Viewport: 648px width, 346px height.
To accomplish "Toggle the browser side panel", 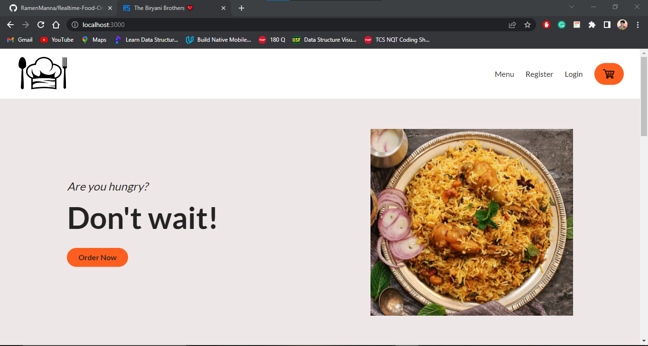I will coord(607,25).
